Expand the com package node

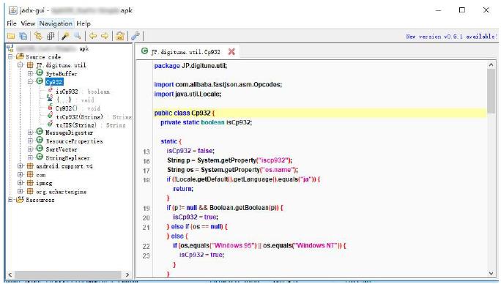(21, 174)
